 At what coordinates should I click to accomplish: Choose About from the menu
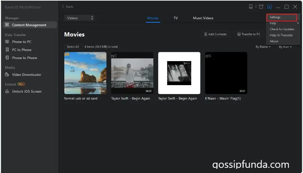click(274, 41)
